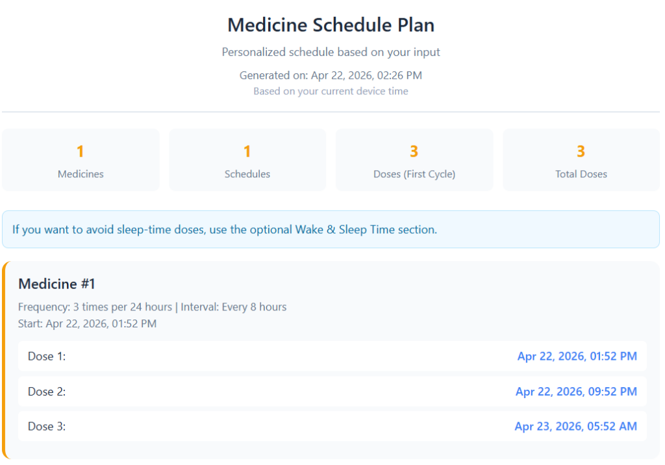Click Dose 1 time Apr 22, 01:52 PM
Viewport: 665px width, 465px height.
577,356
